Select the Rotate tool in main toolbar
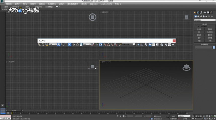Screen dimensions: 216x120 77,45
